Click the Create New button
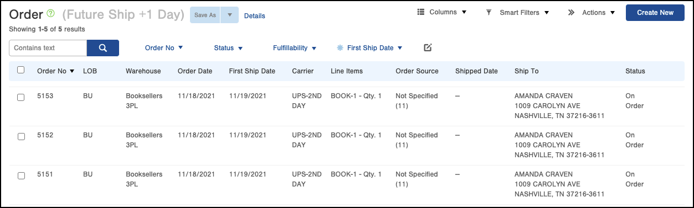This screenshot has width=694, height=208. pyautogui.click(x=655, y=13)
